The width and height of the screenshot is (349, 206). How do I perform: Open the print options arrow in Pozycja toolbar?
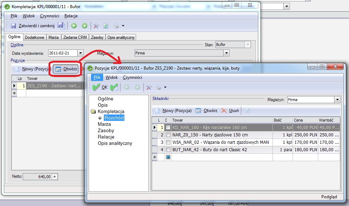165,88
